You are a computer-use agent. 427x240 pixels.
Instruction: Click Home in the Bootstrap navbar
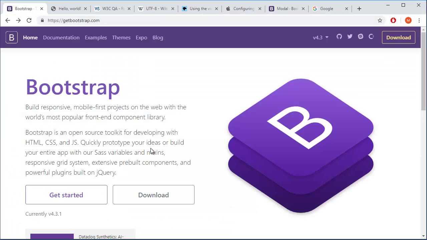coord(30,37)
